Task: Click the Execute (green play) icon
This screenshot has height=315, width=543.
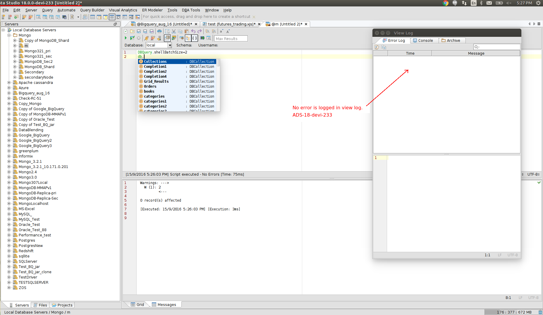Action: pos(126,38)
